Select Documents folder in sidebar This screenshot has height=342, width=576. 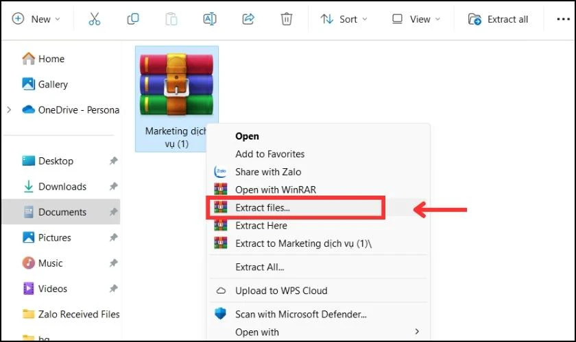(61, 212)
